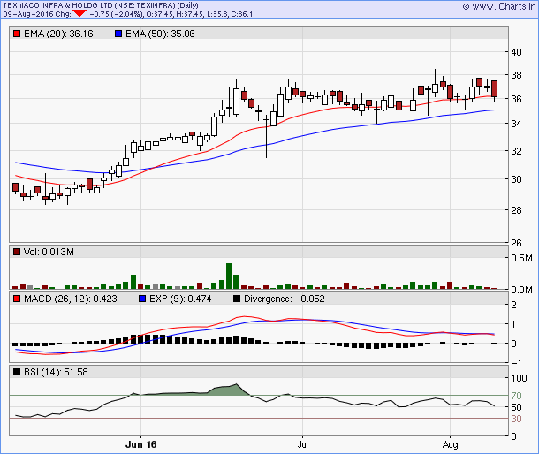
Task: Click the RSI 30 oversold level label
Action: coord(516,419)
